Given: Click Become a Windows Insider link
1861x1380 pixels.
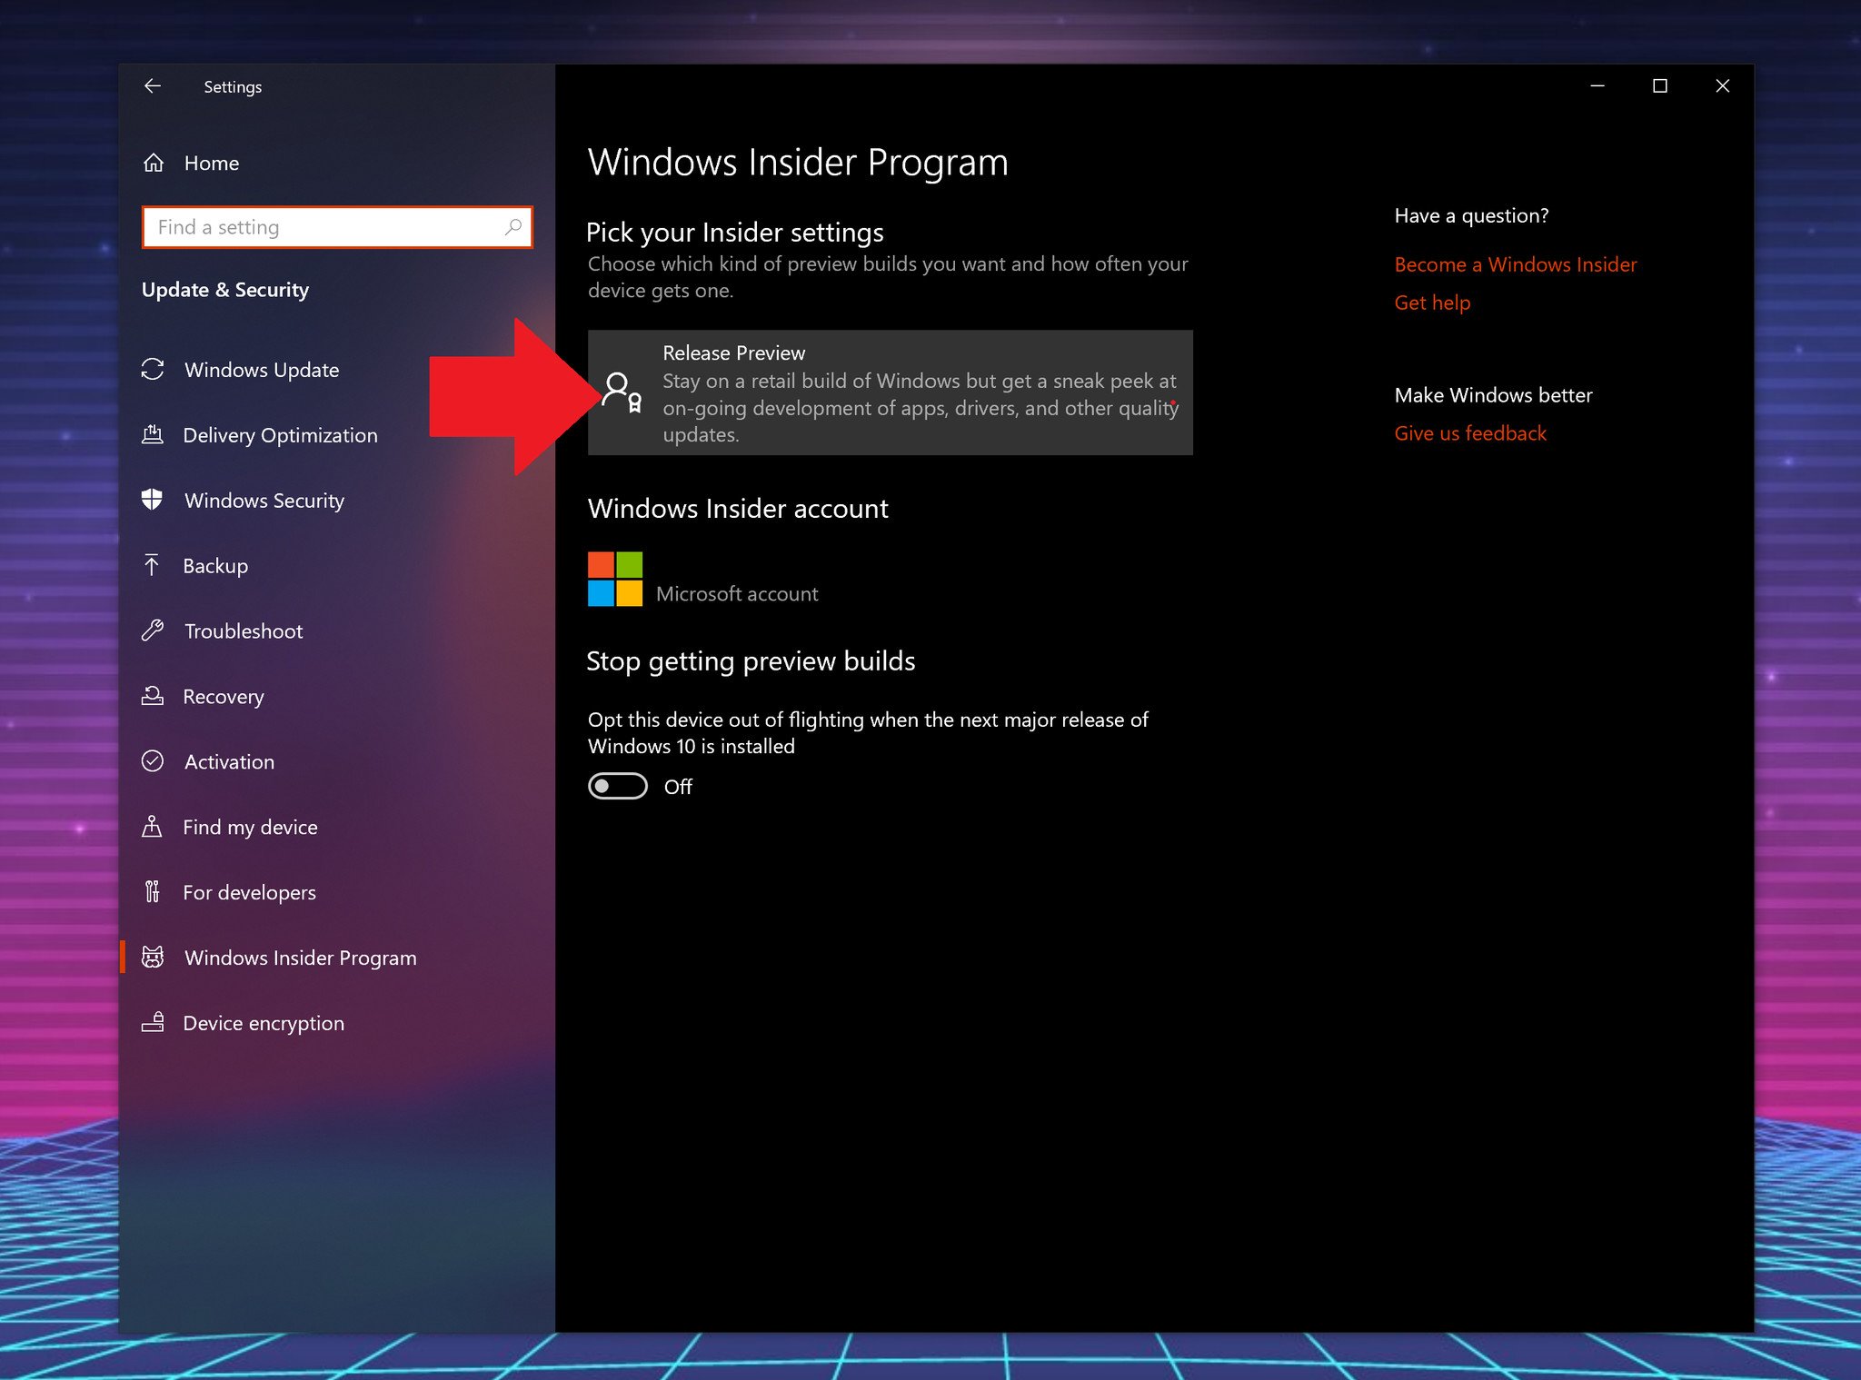Looking at the screenshot, I should click(1515, 264).
